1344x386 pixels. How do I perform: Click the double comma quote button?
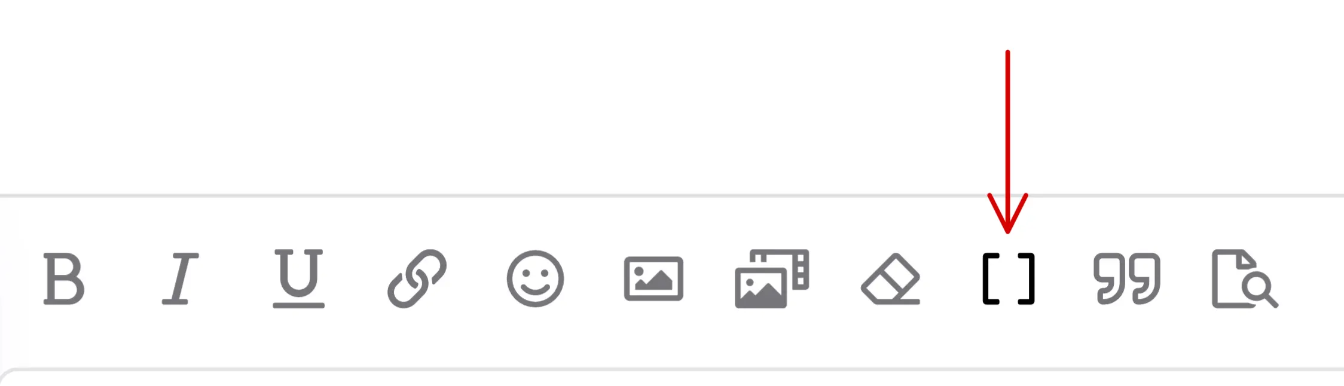pos(1127,278)
